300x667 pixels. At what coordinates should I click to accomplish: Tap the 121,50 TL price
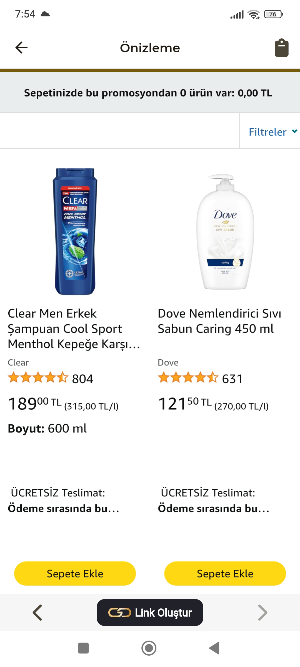(x=185, y=404)
